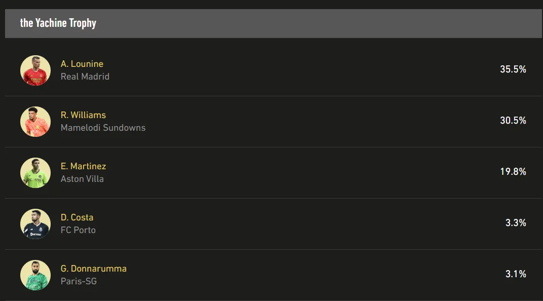Select the E. Martinez name
Screen dimensions: 543x301
pyautogui.click(x=83, y=166)
